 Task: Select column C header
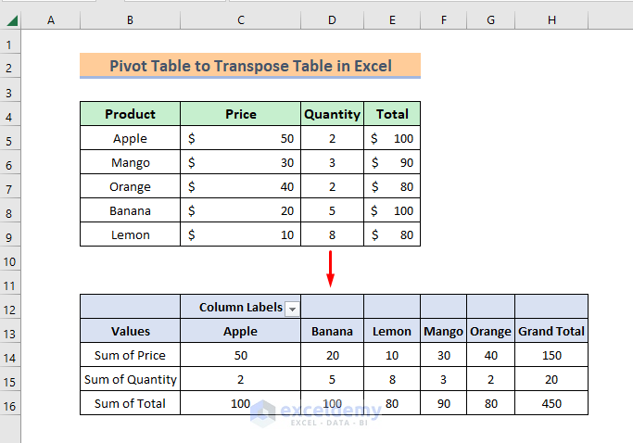240,19
